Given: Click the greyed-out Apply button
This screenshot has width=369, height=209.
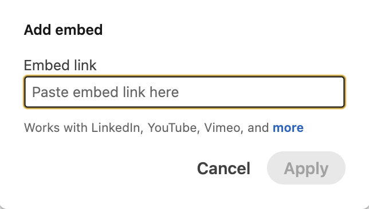Looking at the screenshot, I should coord(306,168).
